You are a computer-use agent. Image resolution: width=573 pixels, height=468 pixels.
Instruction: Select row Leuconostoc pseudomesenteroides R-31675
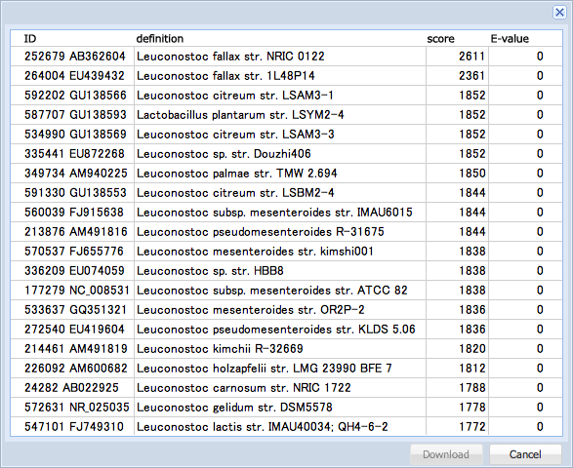click(286, 231)
